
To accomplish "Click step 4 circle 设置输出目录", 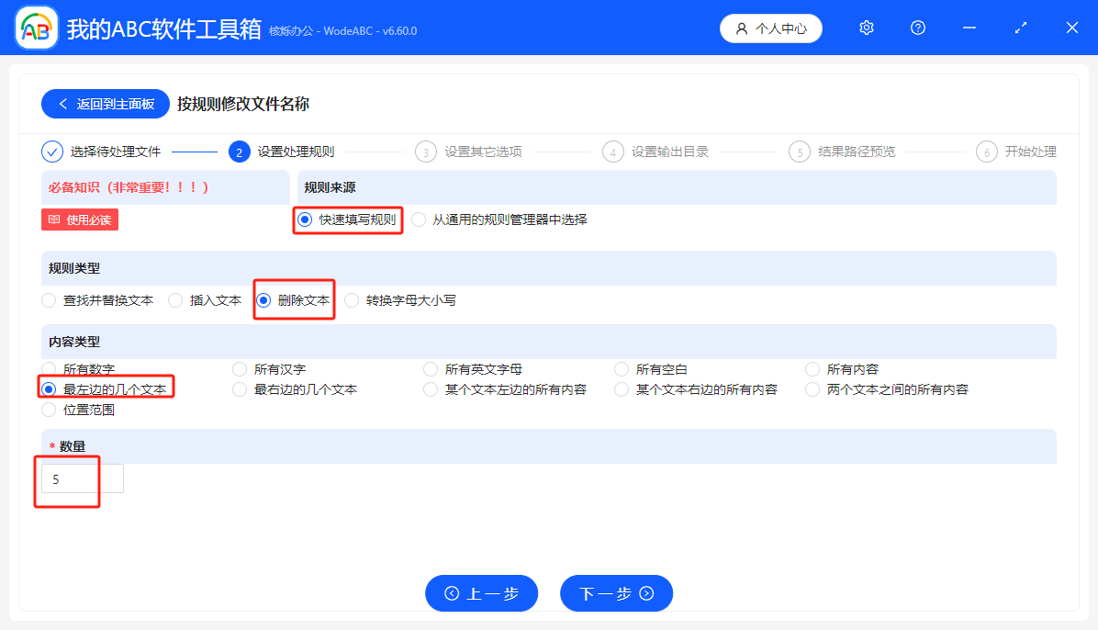I will (x=612, y=151).
